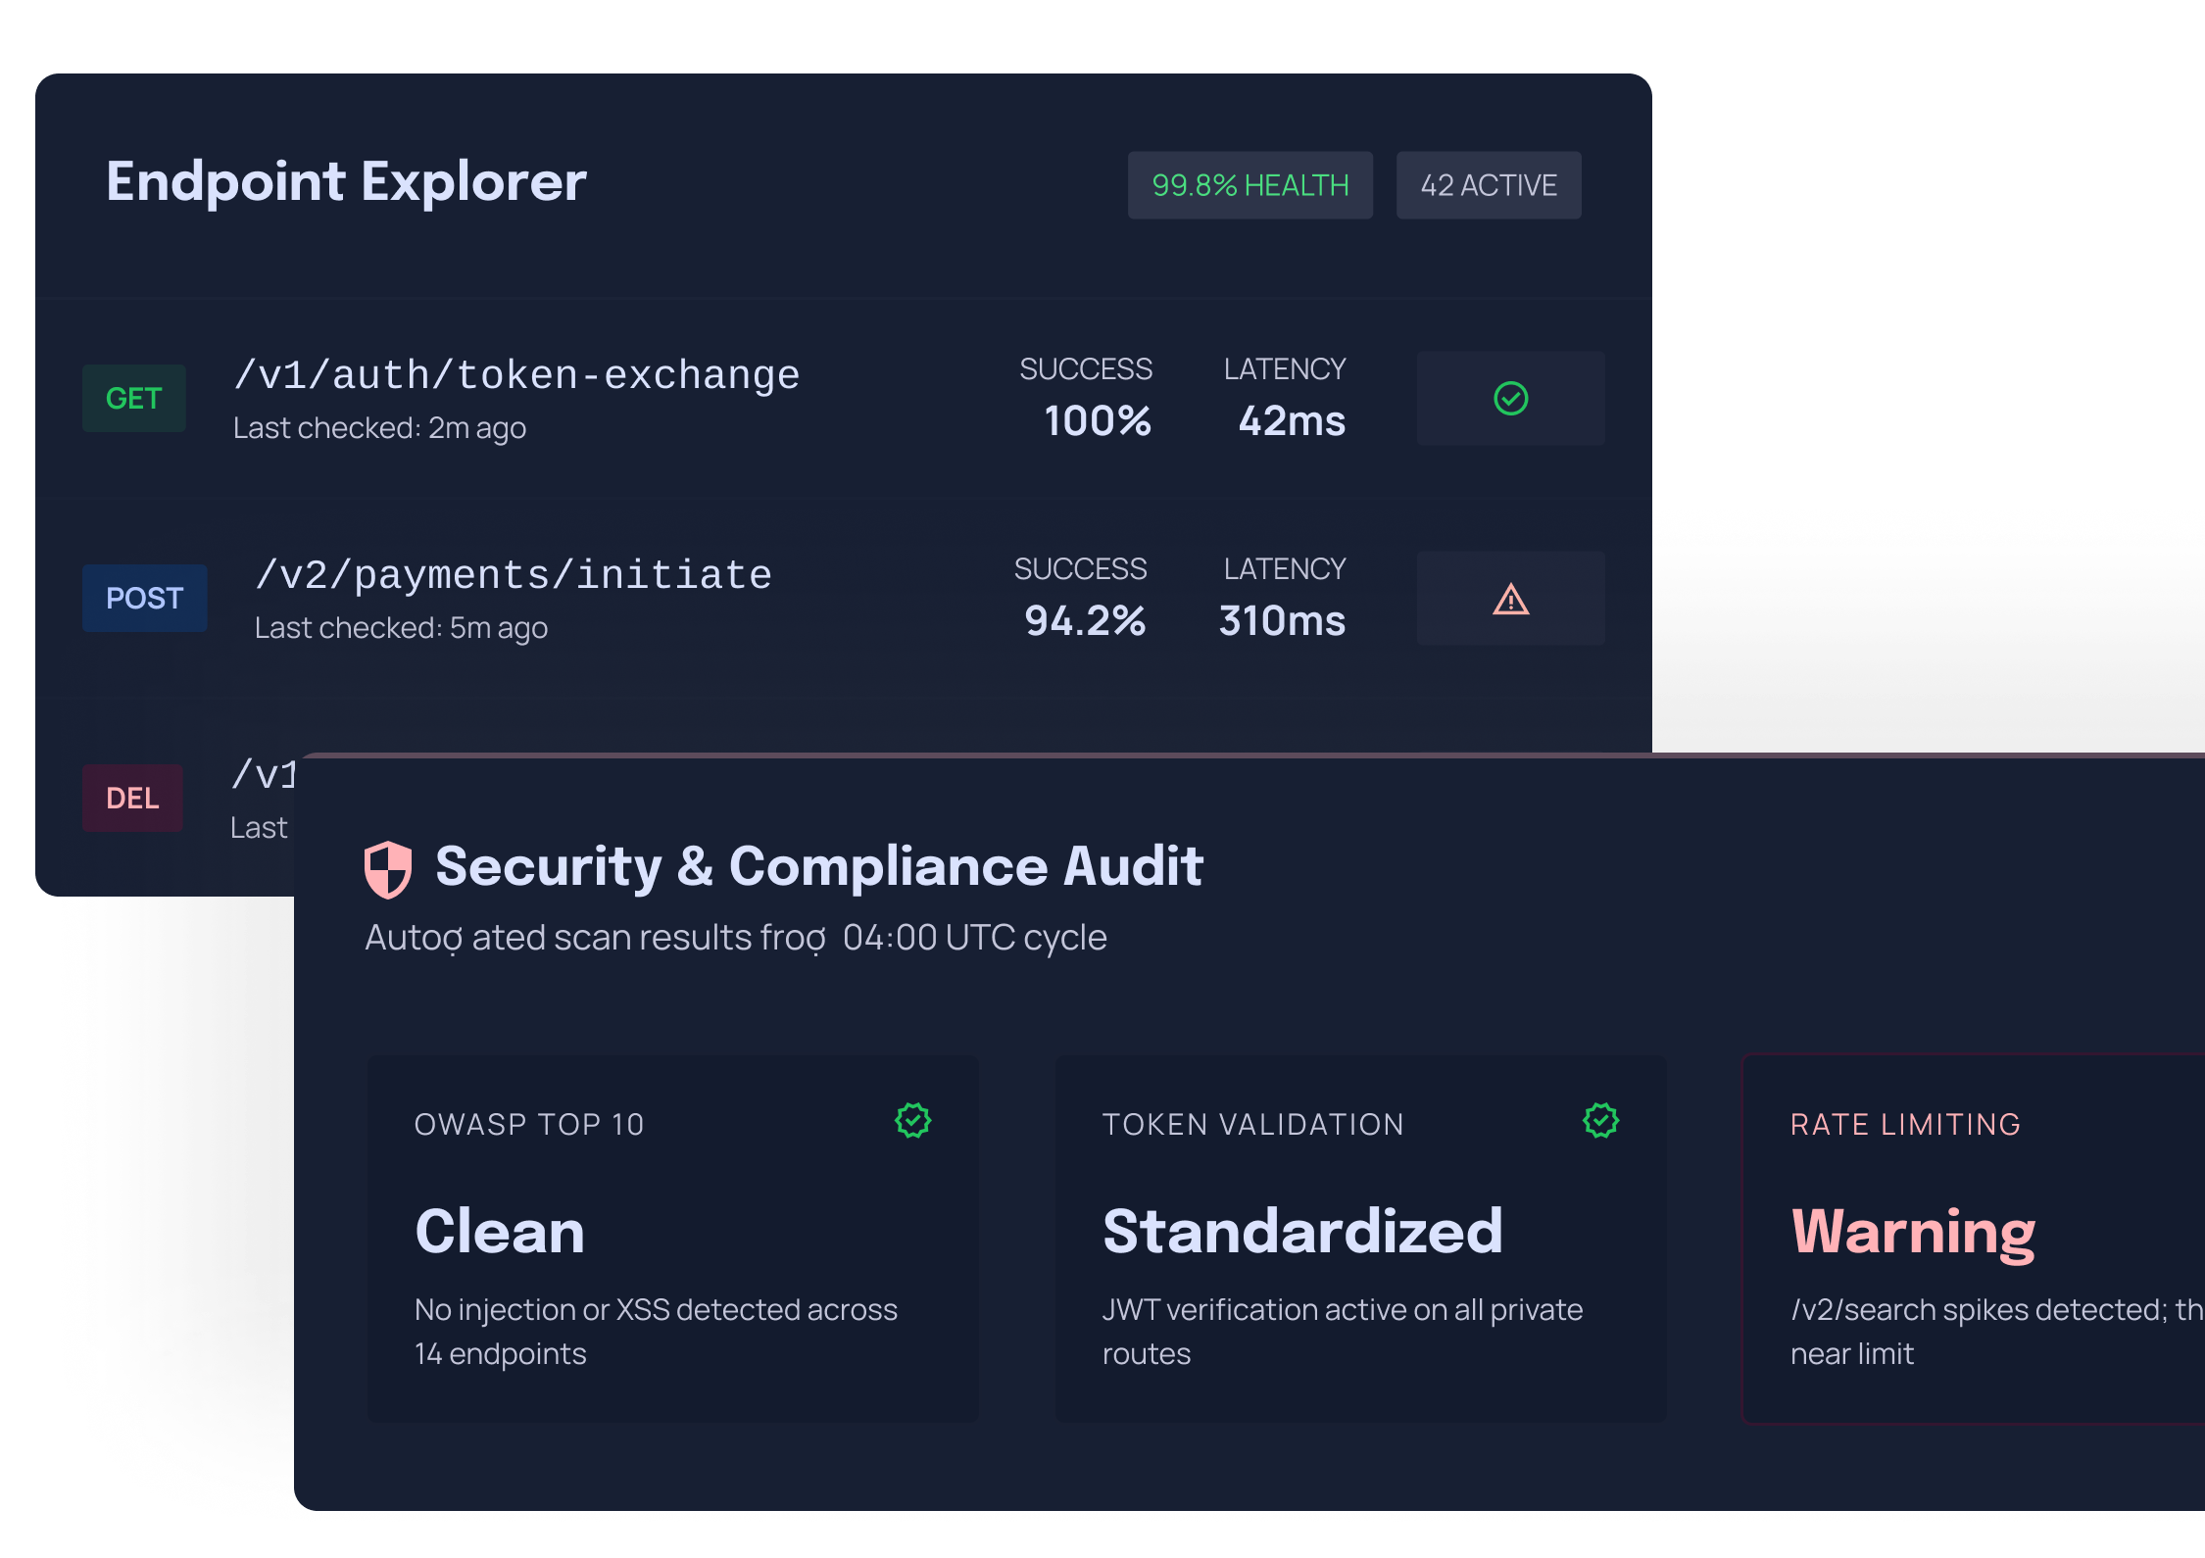Click the Security & Compliance Audit title
The image size is (2205, 1558).
coord(818,866)
